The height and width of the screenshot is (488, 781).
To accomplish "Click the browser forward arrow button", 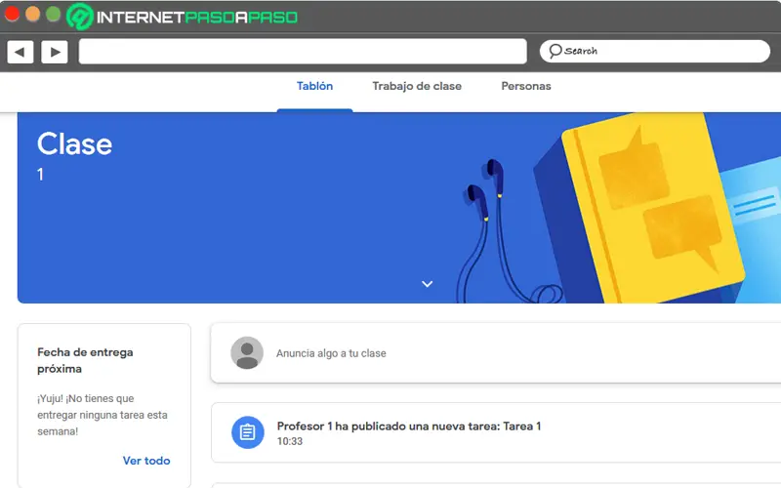I will [55, 52].
